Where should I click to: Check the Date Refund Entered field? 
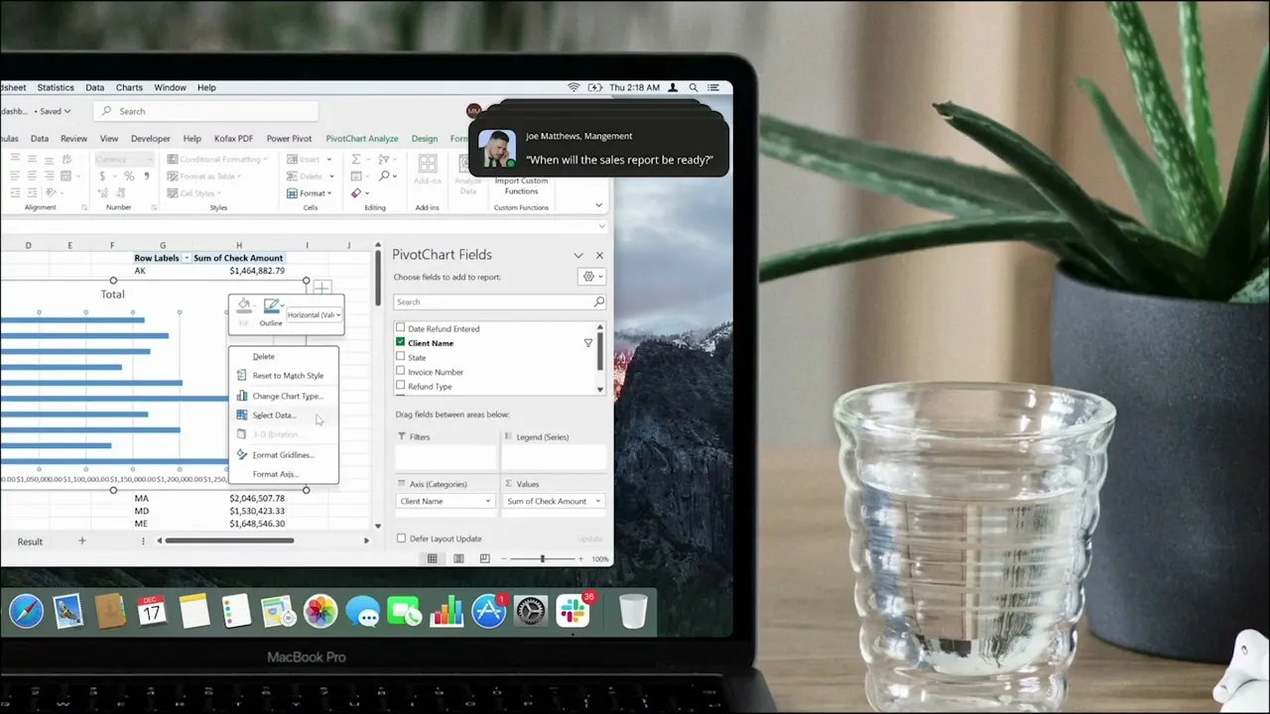(401, 328)
